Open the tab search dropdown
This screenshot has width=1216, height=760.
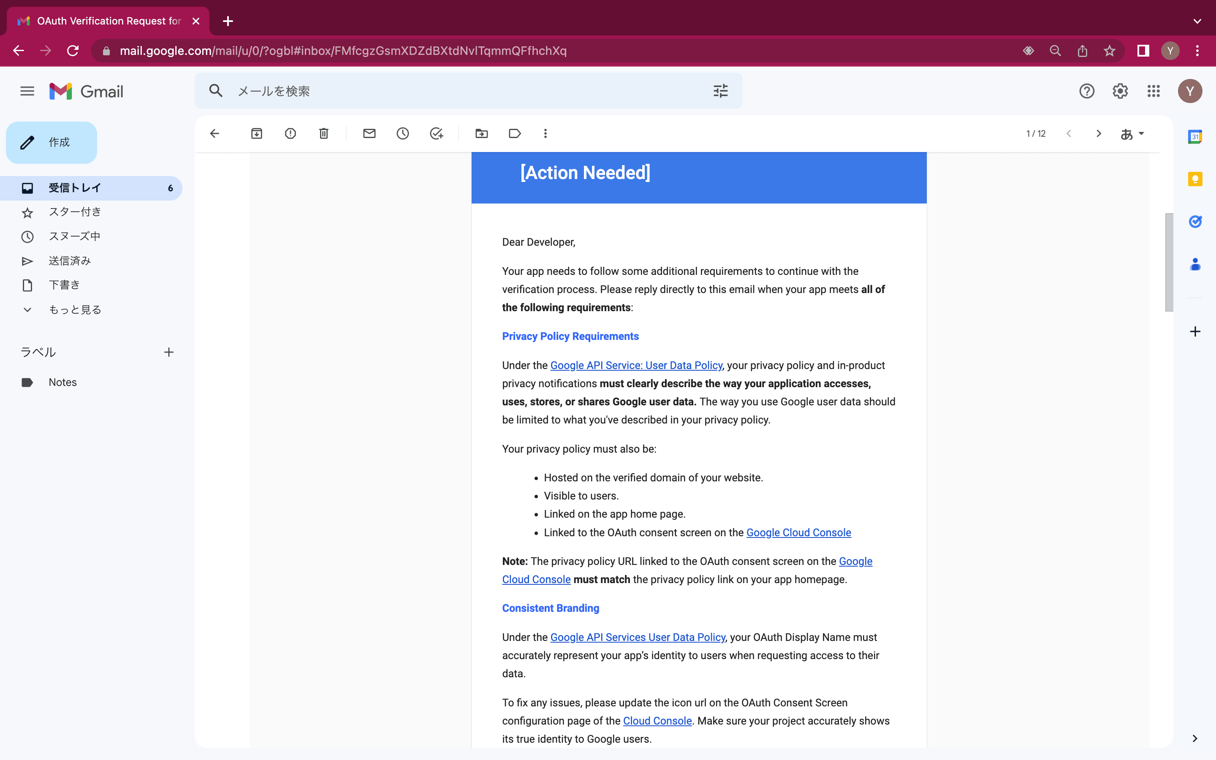[1197, 21]
